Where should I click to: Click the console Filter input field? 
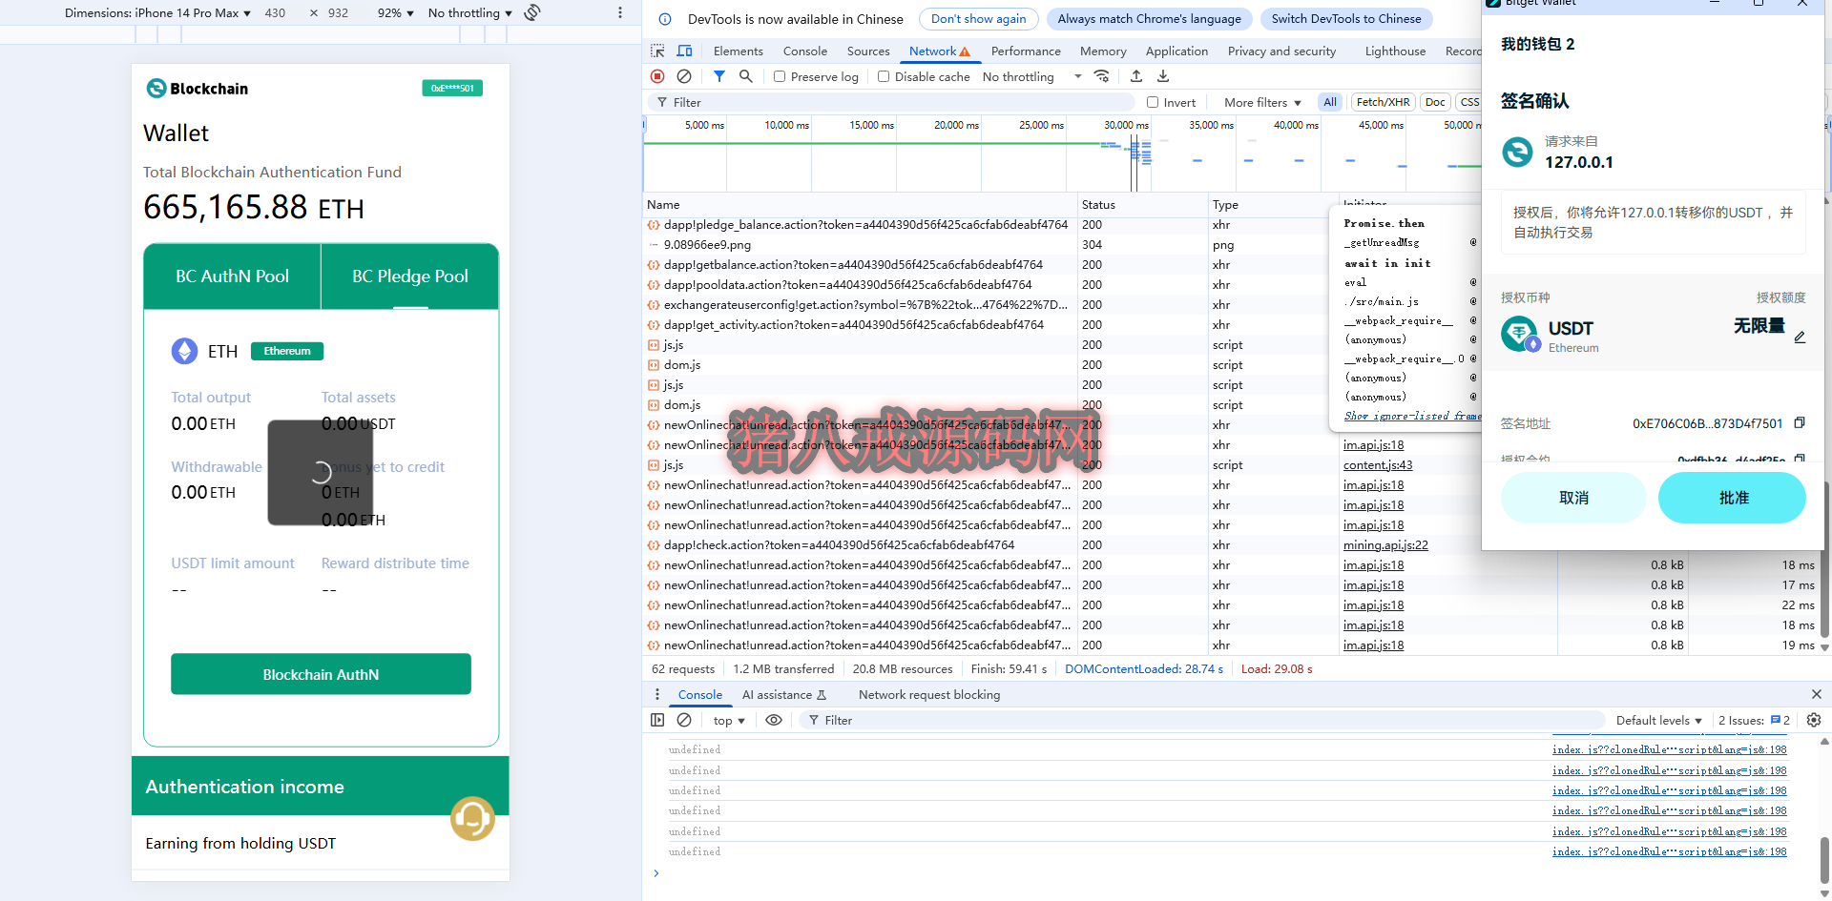pos(1202,720)
